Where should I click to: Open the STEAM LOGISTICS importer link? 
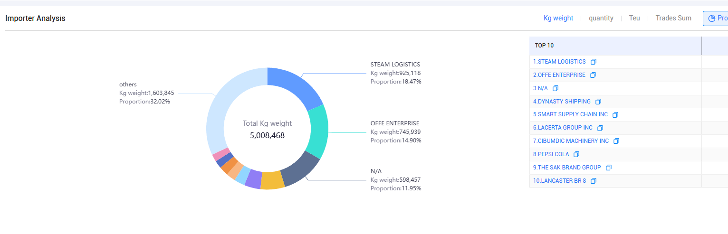559,62
